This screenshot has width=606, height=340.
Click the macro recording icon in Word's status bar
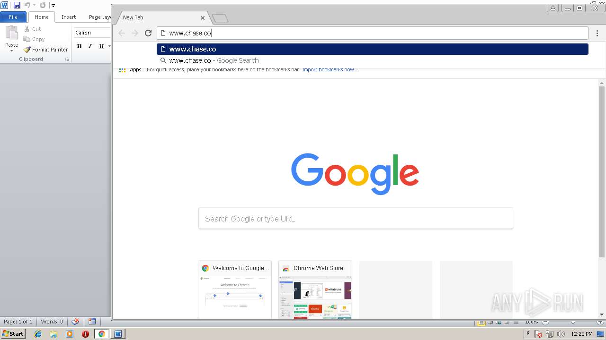92,322
